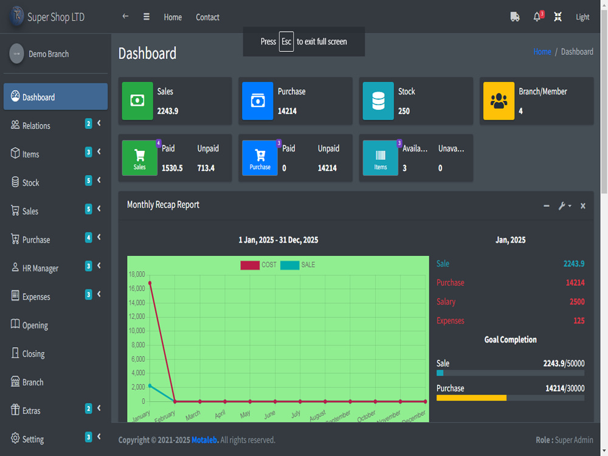The image size is (608, 456).
Task: Click the exit fullscreen compress icon
Action: (558, 16)
